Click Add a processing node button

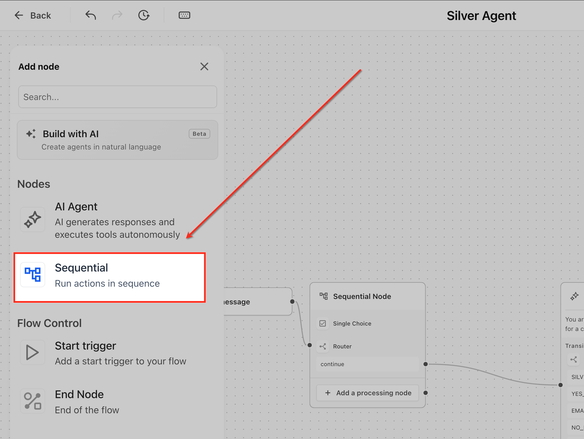368,393
